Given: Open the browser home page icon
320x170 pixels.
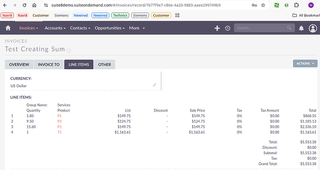Looking at the screenshot, I should pyautogui.click(x=34, y=5).
